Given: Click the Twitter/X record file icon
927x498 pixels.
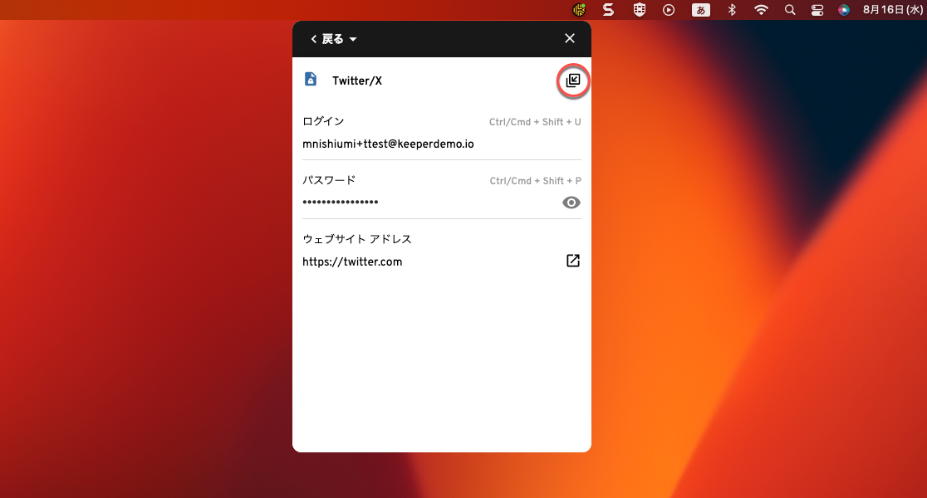Looking at the screenshot, I should tap(311, 80).
